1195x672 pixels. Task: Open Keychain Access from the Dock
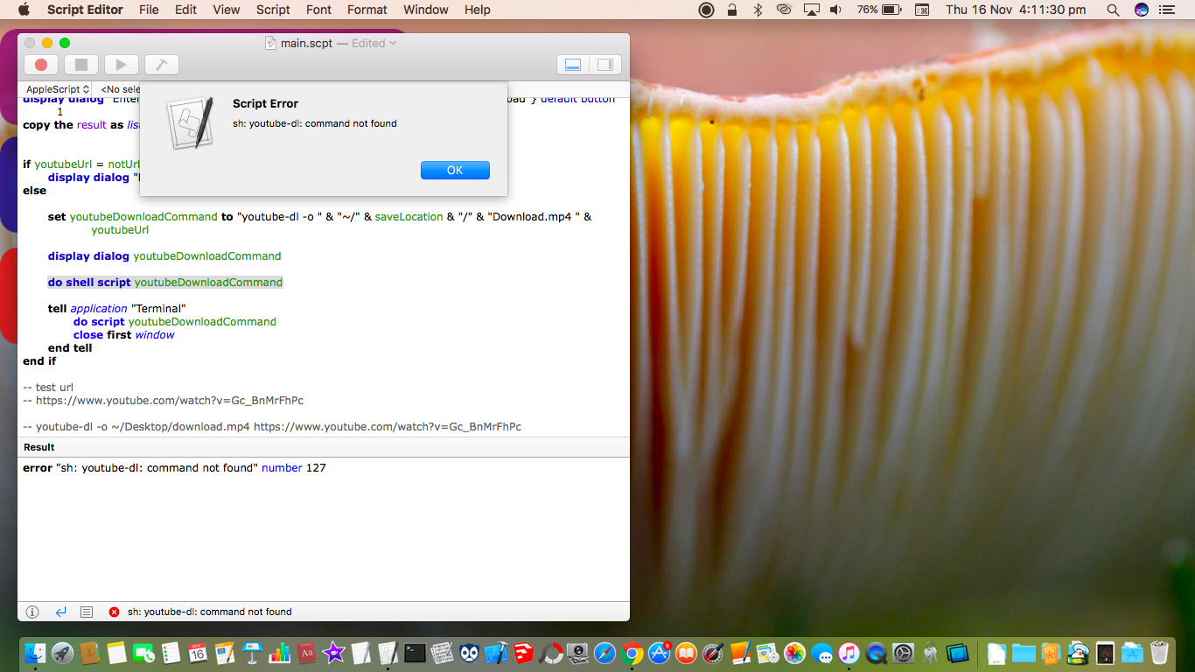[930, 653]
